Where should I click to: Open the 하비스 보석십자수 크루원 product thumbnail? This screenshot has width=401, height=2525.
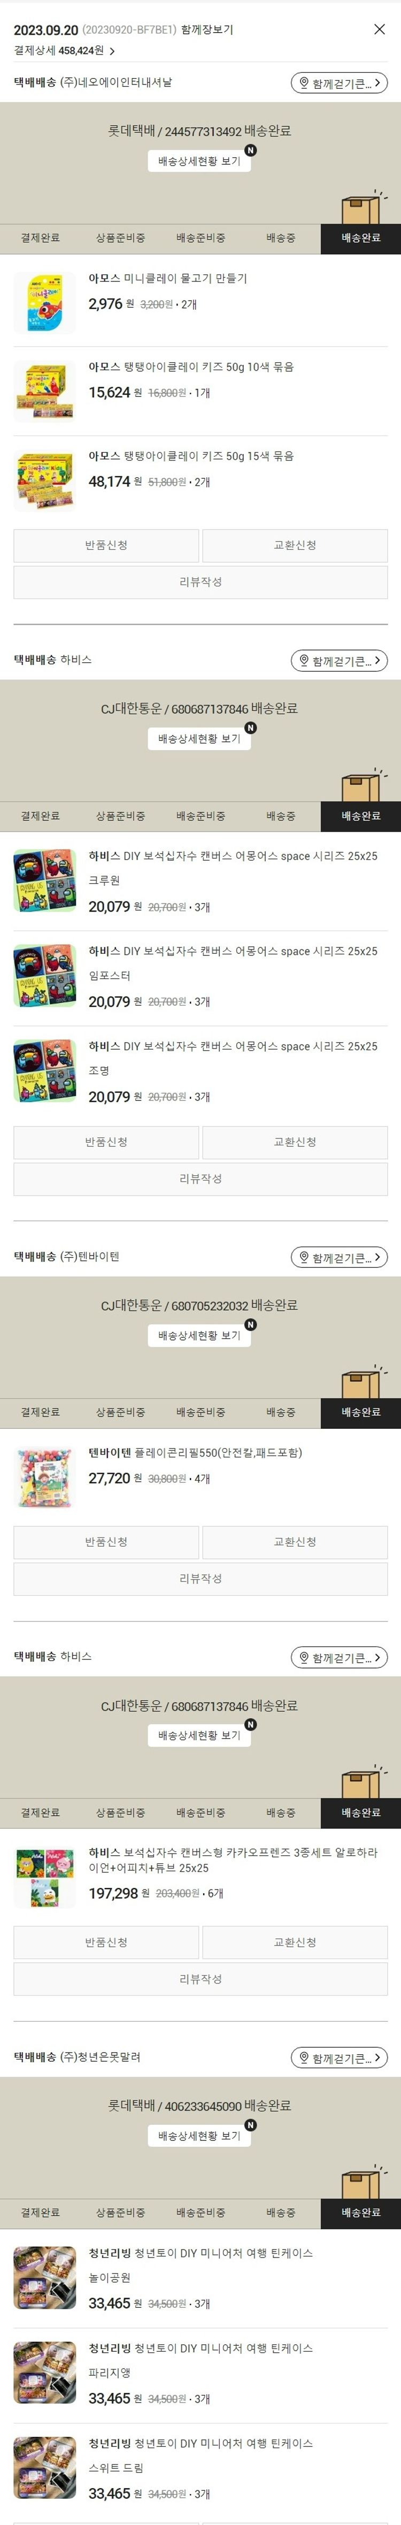pos(44,881)
